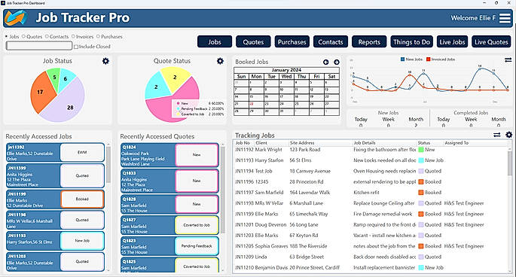The image size is (516, 277).
Task: Open recent quote Q1833 Anita Higgins card
Action: (169, 181)
